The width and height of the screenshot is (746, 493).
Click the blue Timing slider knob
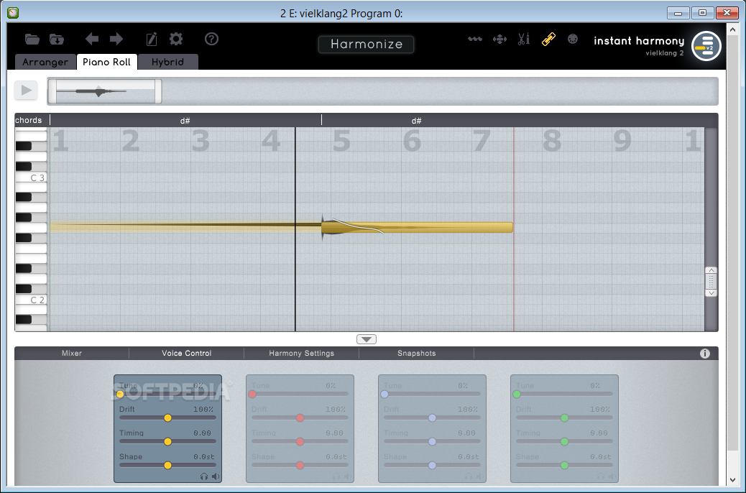[x=432, y=441]
